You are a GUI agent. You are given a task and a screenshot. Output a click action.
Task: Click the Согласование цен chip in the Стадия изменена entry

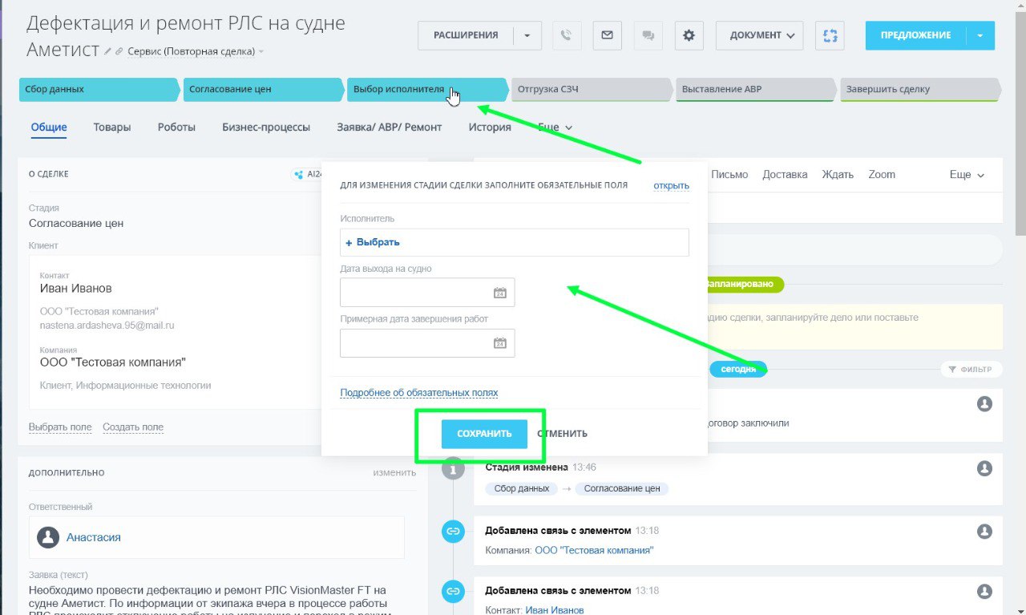[622, 488]
